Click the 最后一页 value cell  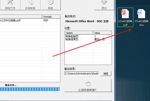coord(100,39)
